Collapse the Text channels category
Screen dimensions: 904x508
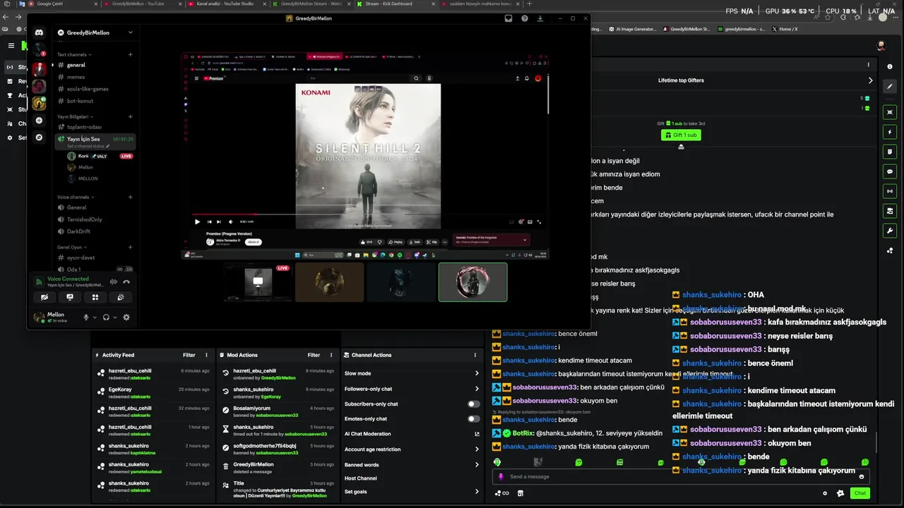pos(73,54)
